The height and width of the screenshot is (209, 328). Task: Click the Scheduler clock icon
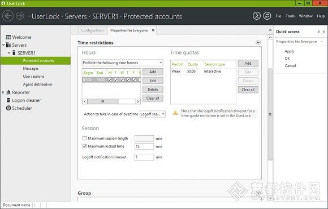pos(8,108)
